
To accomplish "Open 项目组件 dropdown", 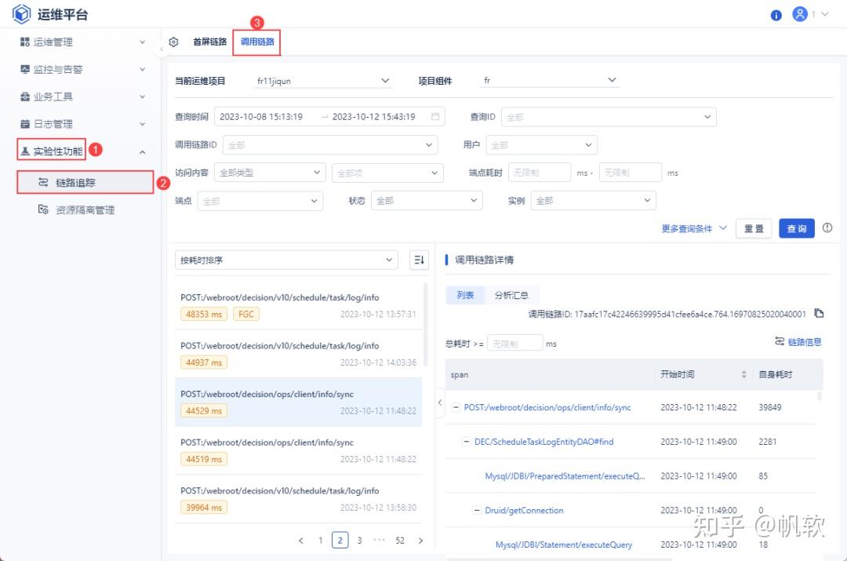I will 549,81.
